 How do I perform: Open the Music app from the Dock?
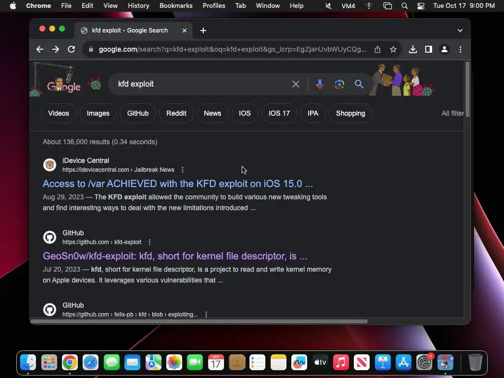pyautogui.click(x=341, y=363)
